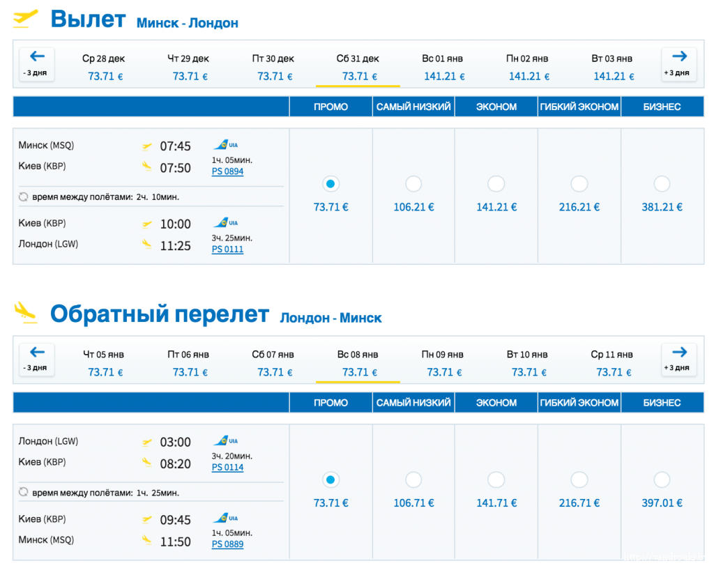Open flight PS 0111 details link
The width and height of the screenshot is (714, 568).
pyautogui.click(x=227, y=250)
